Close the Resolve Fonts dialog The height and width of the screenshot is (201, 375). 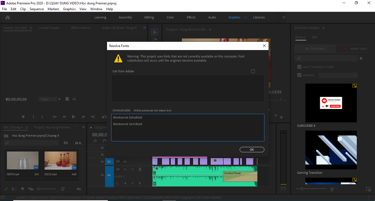pos(264,46)
